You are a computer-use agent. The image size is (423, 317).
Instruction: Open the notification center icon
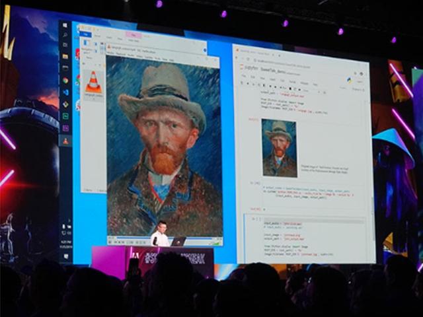pyautogui.click(x=66, y=256)
